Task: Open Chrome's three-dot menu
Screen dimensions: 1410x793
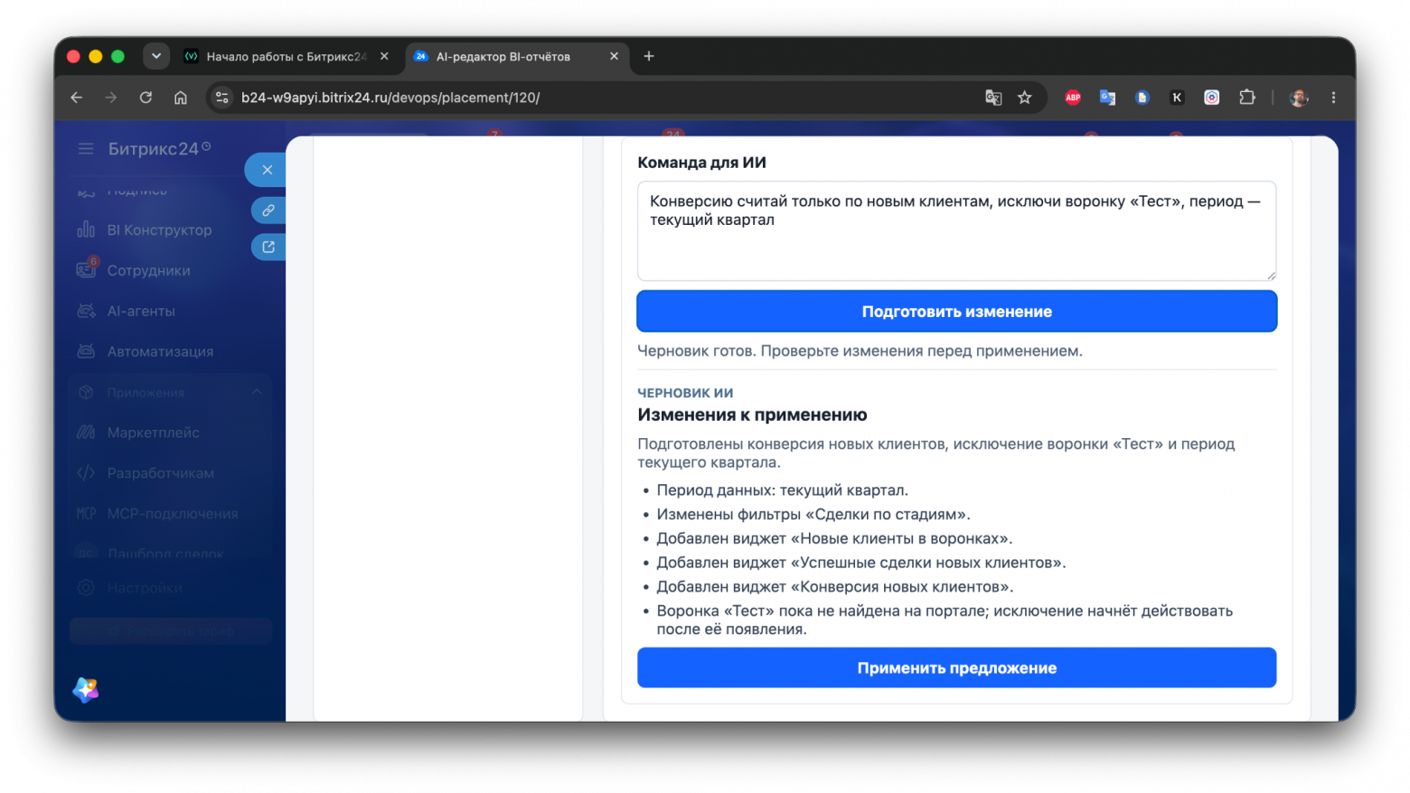Action: point(1334,98)
